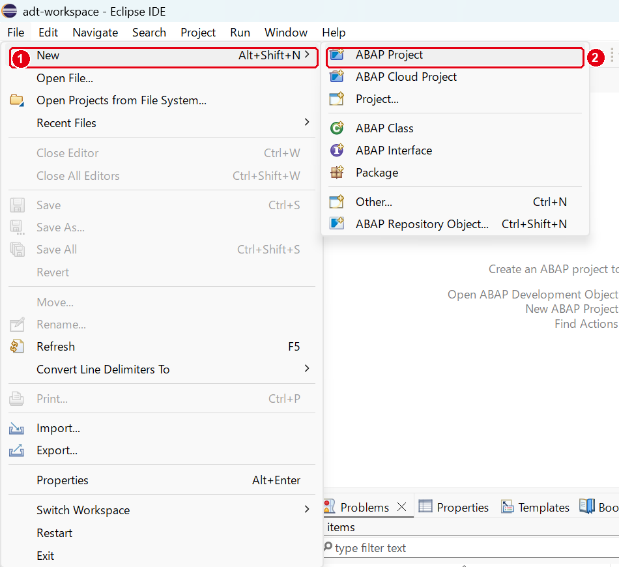
Task: Switch to the Templates tab
Action: pos(536,507)
